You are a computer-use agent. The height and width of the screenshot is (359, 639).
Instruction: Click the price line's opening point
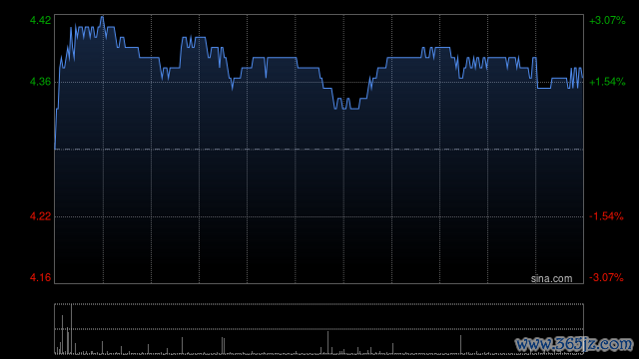tap(55, 149)
